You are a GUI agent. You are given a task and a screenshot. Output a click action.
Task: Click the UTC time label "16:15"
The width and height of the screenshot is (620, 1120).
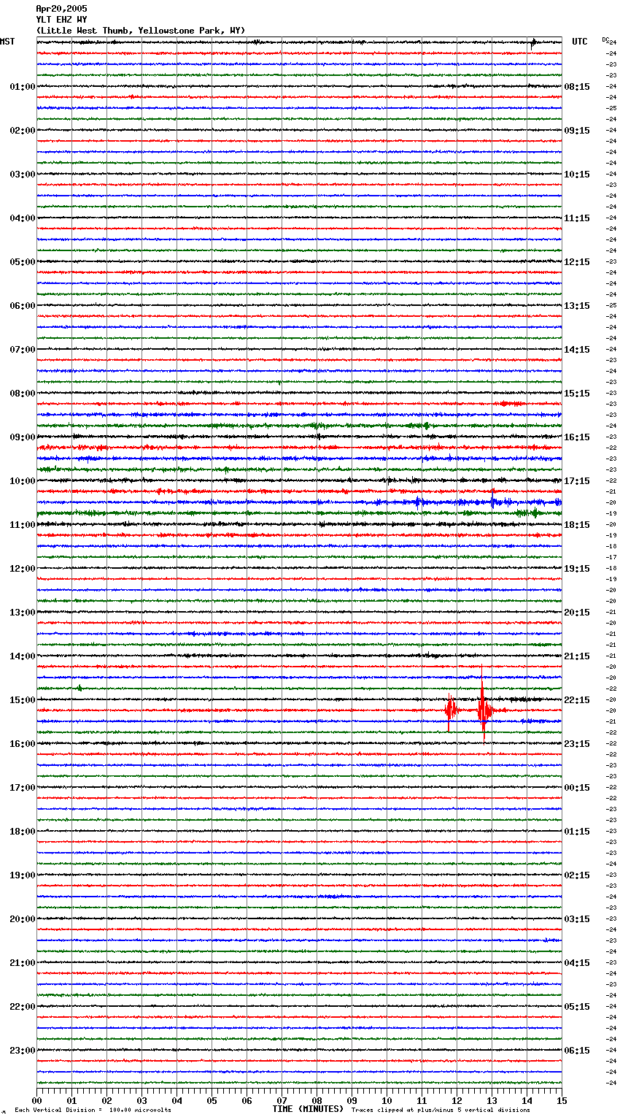click(577, 437)
